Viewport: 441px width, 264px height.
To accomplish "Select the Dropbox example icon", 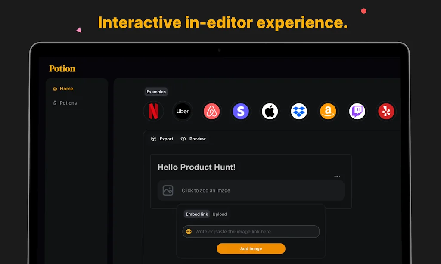I will 299,112.
